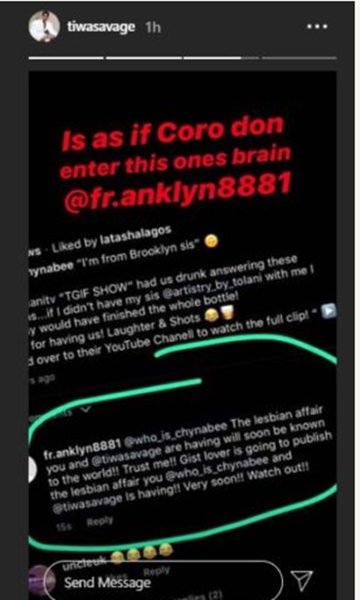The height and width of the screenshot is (600, 360).
Task: Click Reply under fr.anklyn8881's comment
Action: click(100, 522)
